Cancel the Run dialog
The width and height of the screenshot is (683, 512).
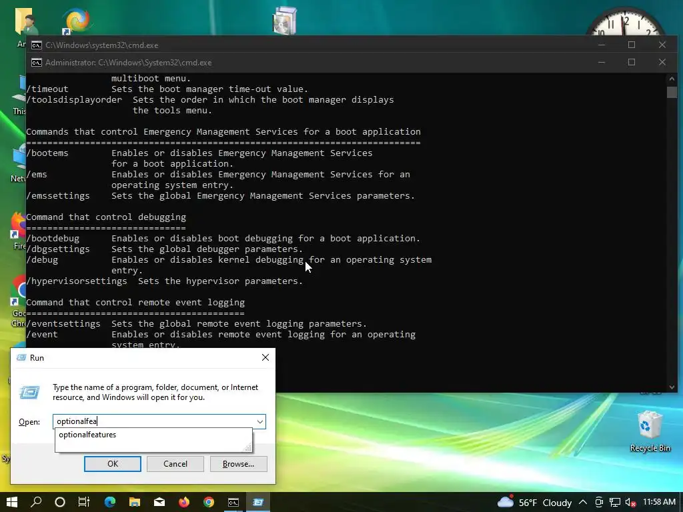point(175,464)
